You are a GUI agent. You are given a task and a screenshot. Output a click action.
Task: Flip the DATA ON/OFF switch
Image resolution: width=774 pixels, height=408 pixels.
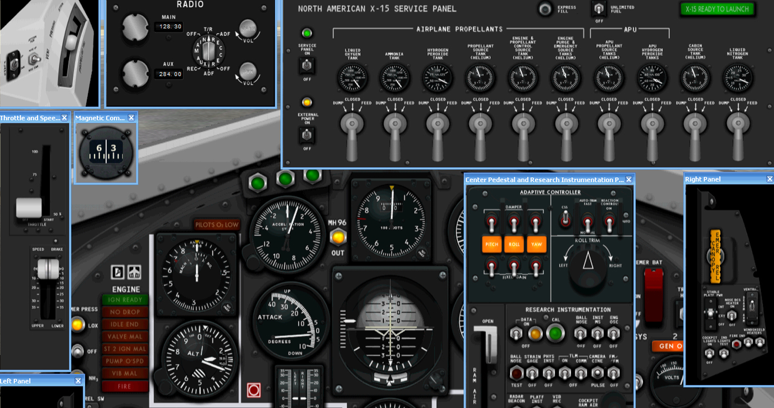[516, 334]
